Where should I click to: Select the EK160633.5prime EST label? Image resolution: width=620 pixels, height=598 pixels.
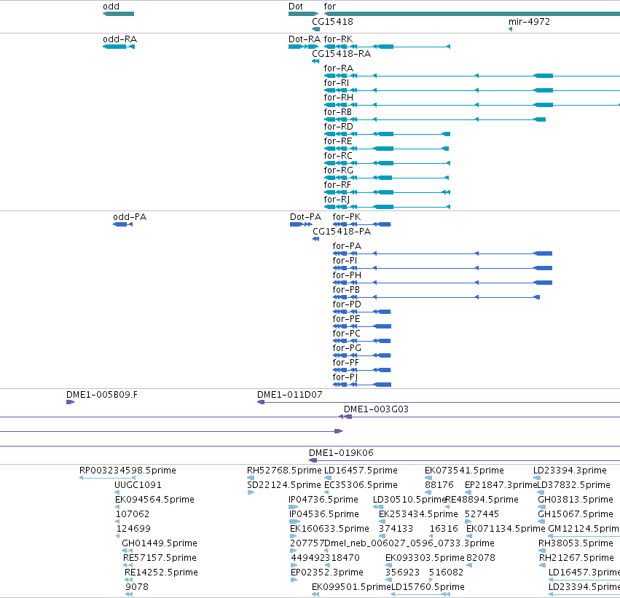[x=329, y=528]
